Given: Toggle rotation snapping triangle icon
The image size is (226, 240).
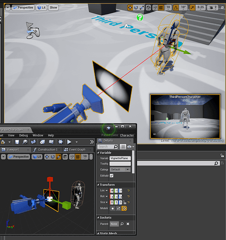Looking at the screenshot, I should click(x=176, y=8).
